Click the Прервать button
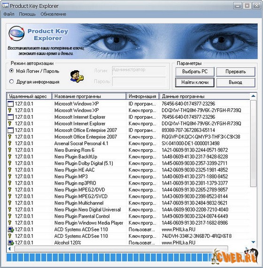This screenshot has width=263, height=268. click(236, 72)
